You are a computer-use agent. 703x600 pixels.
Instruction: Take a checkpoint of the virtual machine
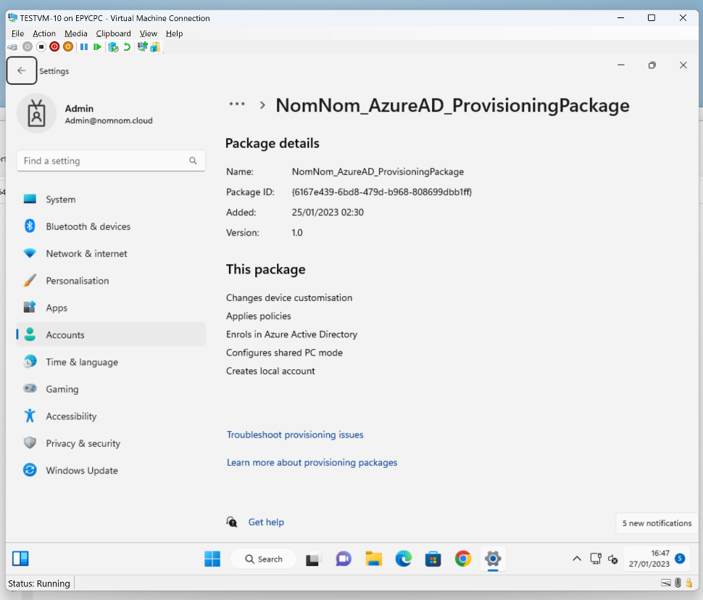112,46
